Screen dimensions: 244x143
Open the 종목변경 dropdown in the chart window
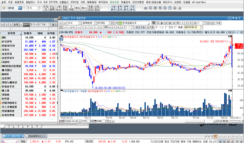tap(95, 23)
